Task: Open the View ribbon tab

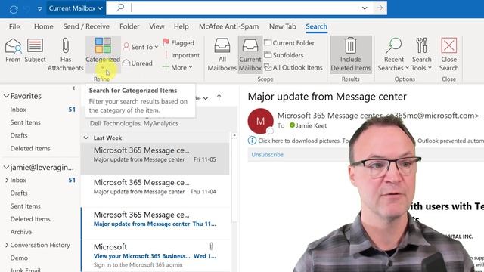Action: pos(157,27)
